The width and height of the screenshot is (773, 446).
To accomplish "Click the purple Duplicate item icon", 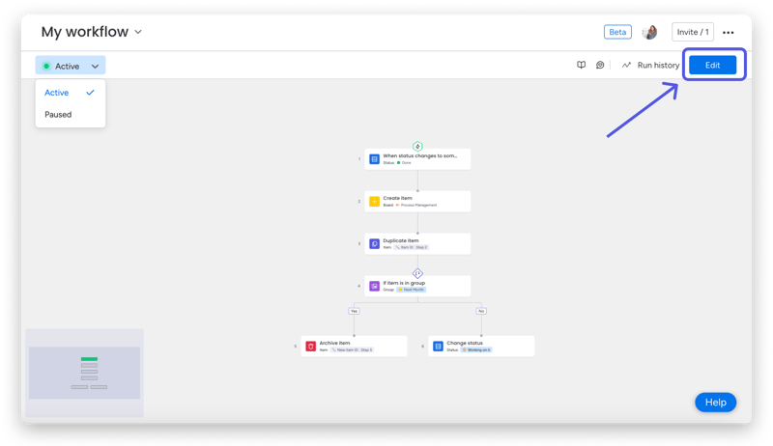I will click(374, 243).
